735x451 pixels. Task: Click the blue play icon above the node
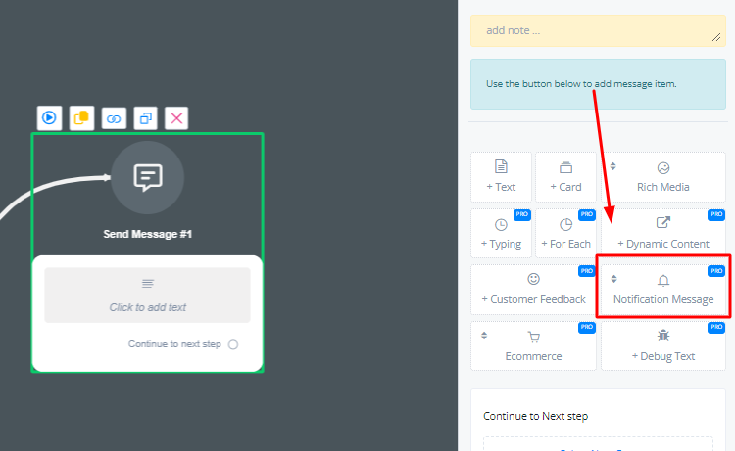pos(49,118)
